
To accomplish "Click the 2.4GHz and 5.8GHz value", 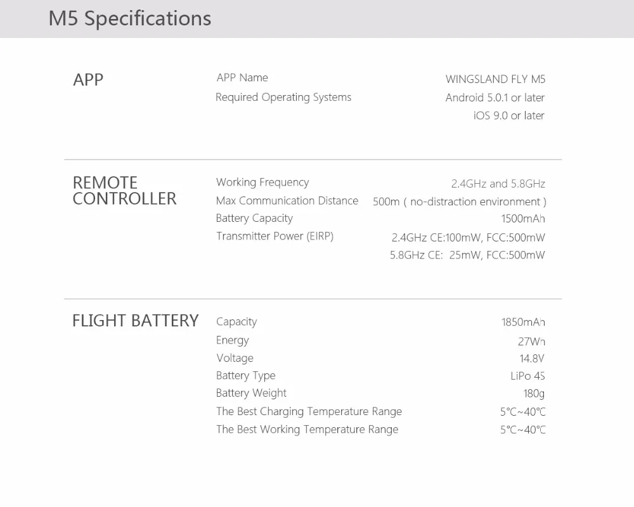I will pos(498,184).
